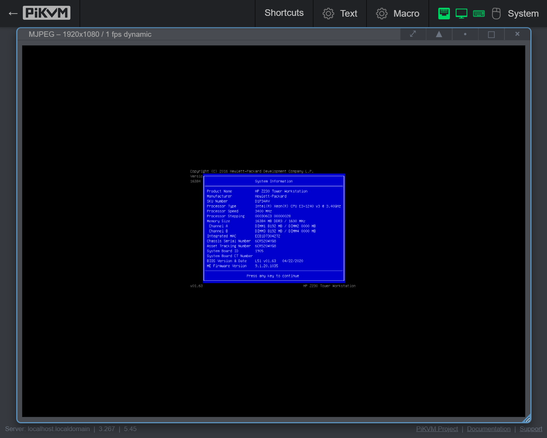
Task: Click the dot window button
Action: coord(465,34)
